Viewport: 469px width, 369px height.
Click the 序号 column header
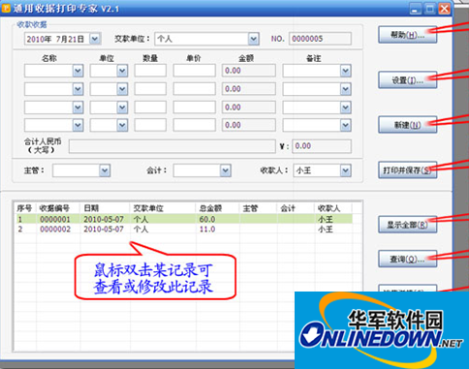tap(25, 208)
